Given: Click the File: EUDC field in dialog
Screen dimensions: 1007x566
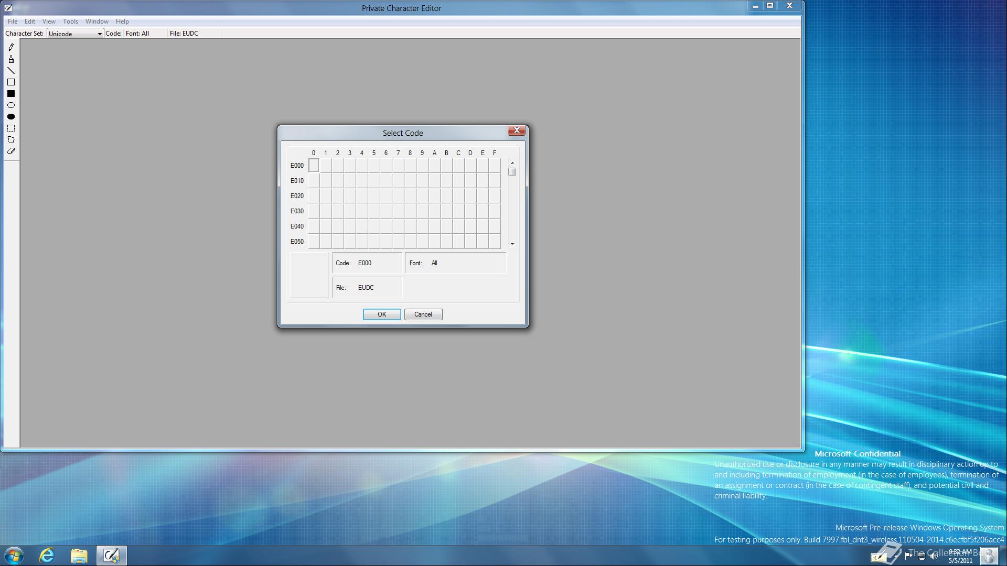Looking at the screenshot, I should 367,288.
